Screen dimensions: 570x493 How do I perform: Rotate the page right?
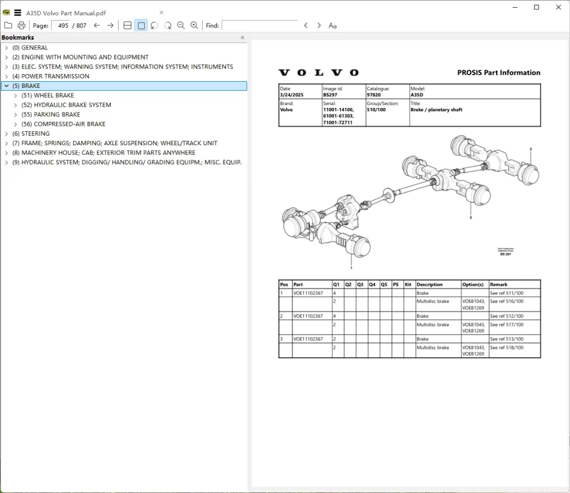click(168, 26)
